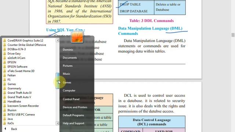Click the DOSBox-0.74-3 folder icon
The image size is (235, 132).
tap(4, 49)
